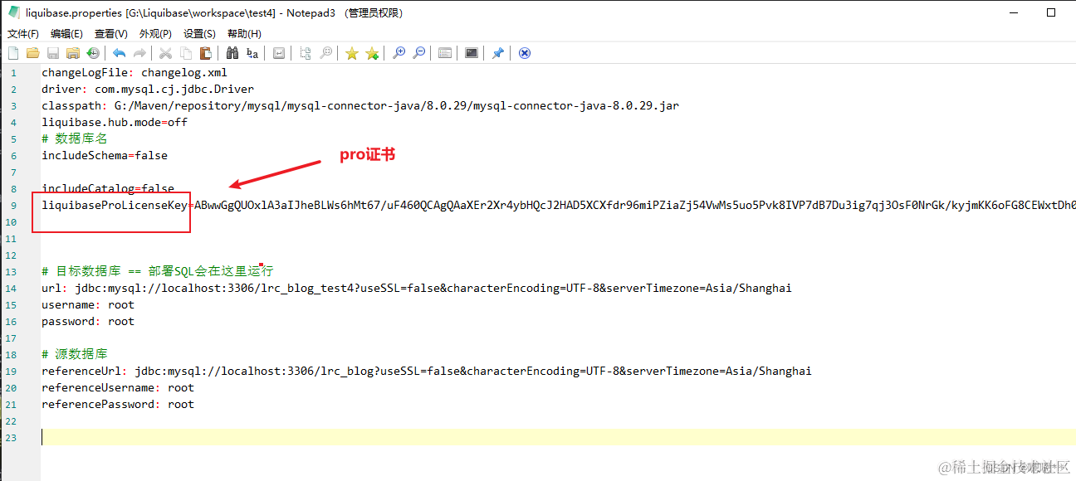Image resolution: width=1076 pixels, height=481 pixels.
Task: Open Find with the binoculars icon
Action: click(x=232, y=53)
